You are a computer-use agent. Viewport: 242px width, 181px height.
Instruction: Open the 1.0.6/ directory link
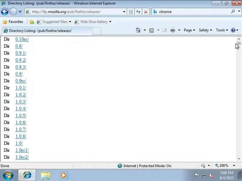click(x=21, y=122)
